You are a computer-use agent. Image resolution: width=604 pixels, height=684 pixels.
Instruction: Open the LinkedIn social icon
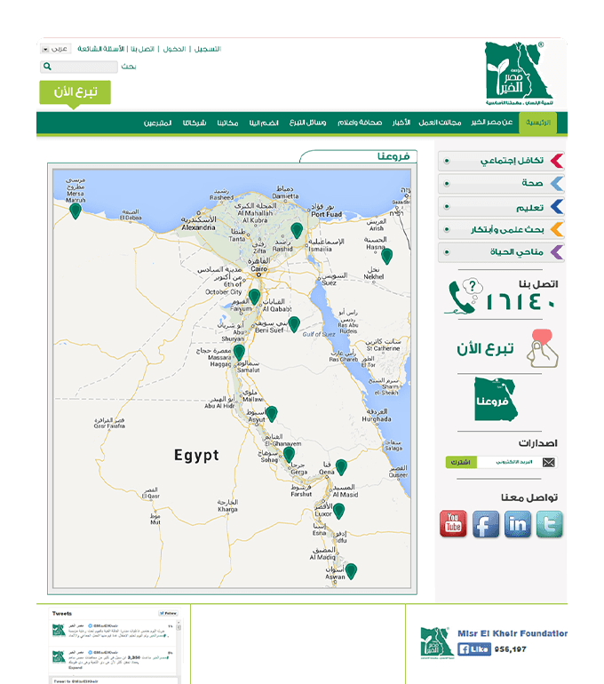coord(518,524)
